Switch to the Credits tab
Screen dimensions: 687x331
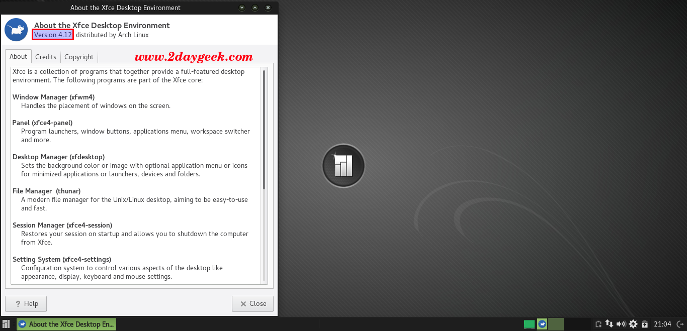tap(46, 57)
